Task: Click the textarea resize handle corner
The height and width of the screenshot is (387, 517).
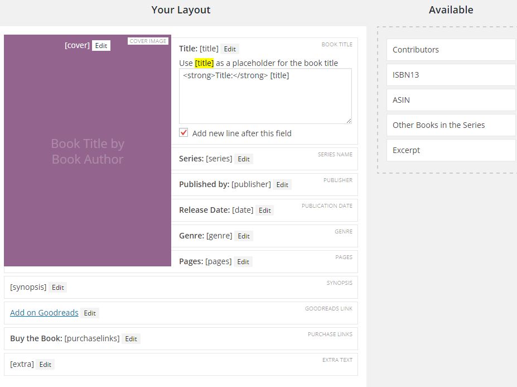Action: [x=349, y=121]
